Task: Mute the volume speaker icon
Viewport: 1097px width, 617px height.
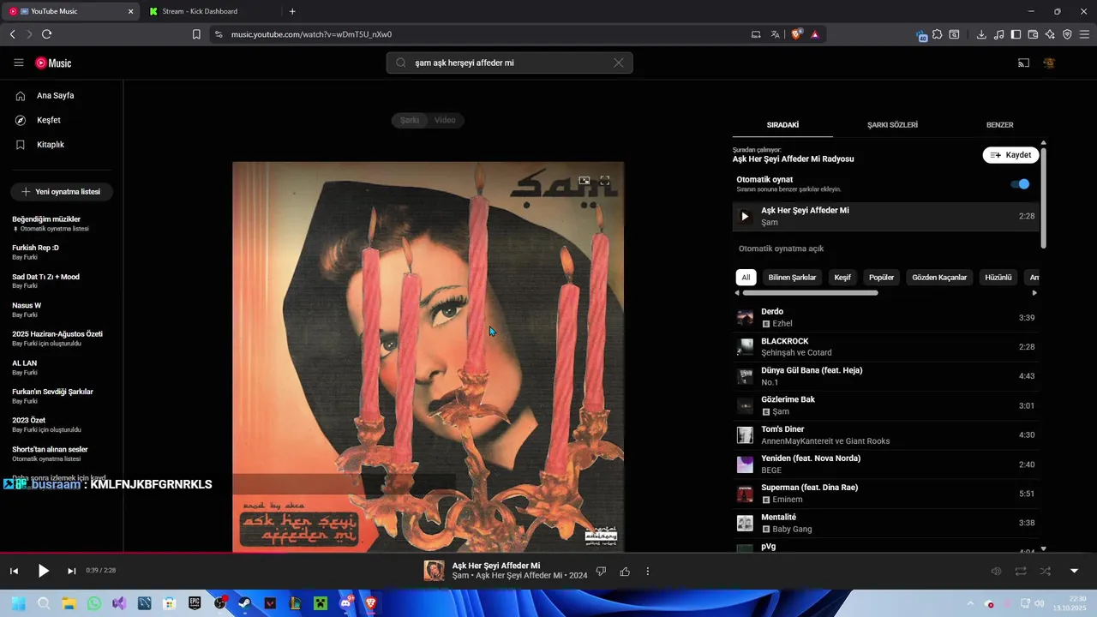Action: coord(996,571)
